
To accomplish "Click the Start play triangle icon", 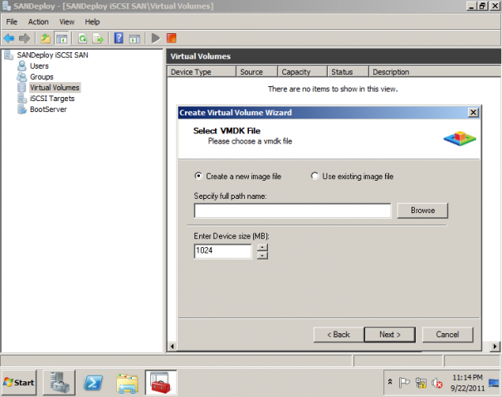I will (156, 38).
